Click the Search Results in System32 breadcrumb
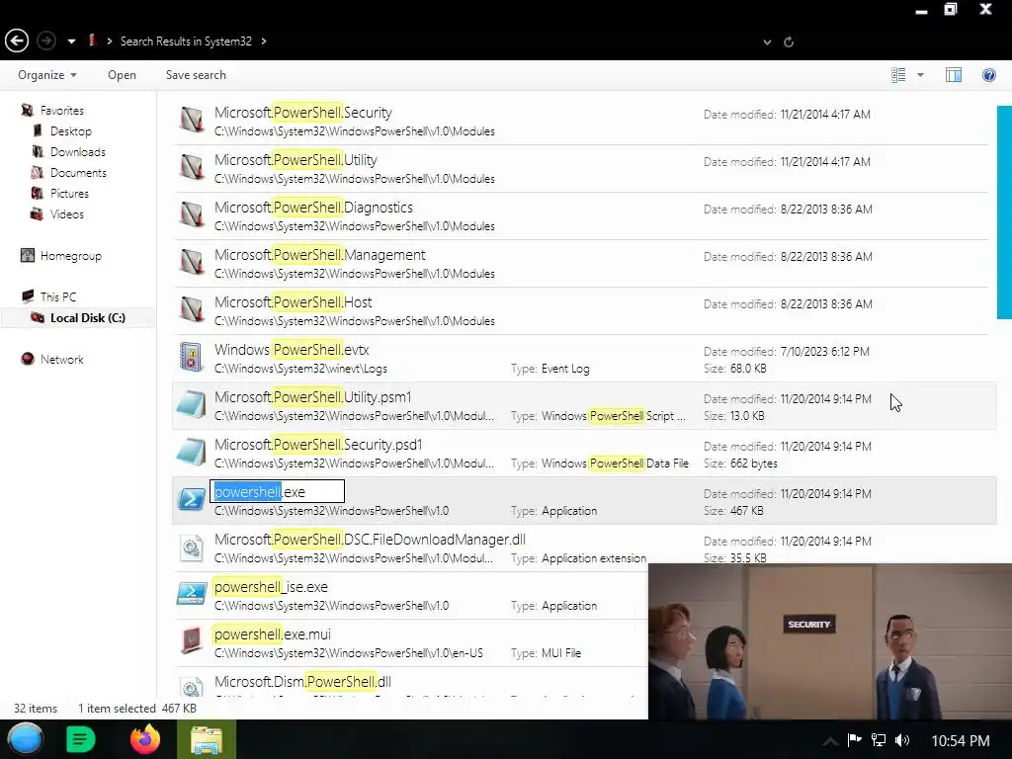The width and height of the screenshot is (1012, 759). click(x=186, y=42)
